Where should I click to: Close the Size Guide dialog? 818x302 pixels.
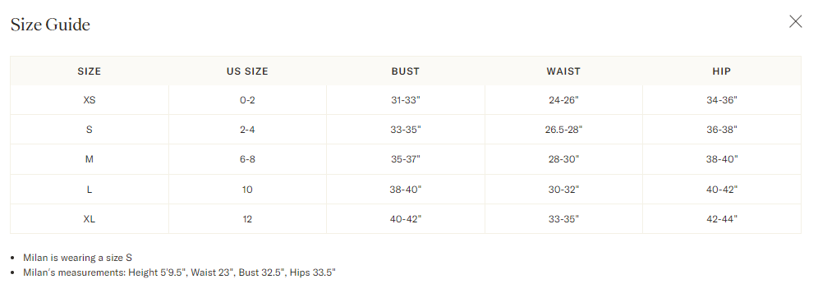click(x=795, y=21)
